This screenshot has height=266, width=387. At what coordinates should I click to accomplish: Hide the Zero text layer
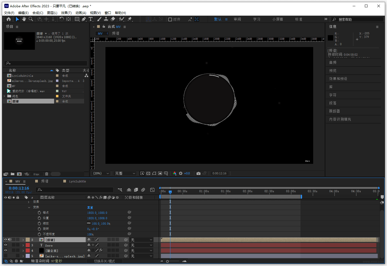pyautogui.click(x=5, y=245)
